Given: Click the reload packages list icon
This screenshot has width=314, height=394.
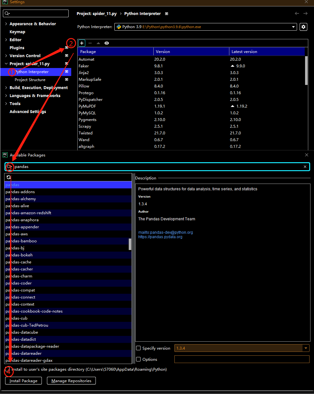Looking at the screenshot, I should [x=9, y=177].
